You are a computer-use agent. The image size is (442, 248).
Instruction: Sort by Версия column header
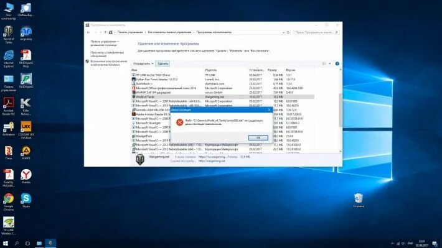click(x=291, y=70)
